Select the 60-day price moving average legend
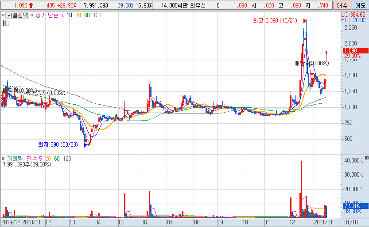This screenshot has height=227, width=369. 87,15
